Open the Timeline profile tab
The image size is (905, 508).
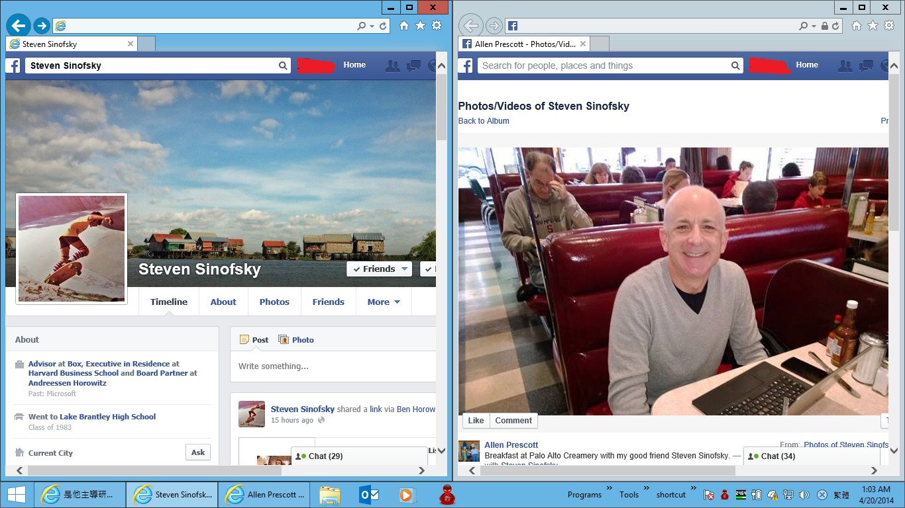pyautogui.click(x=169, y=302)
